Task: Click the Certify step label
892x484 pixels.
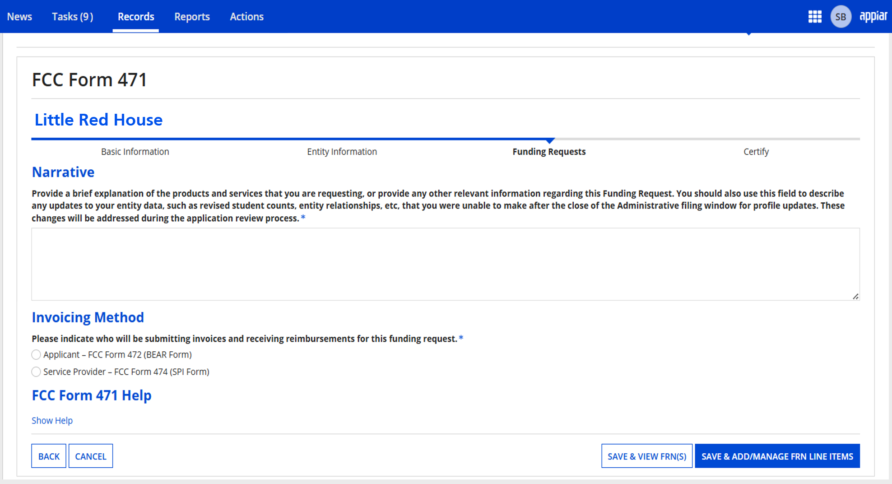Action: point(756,152)
